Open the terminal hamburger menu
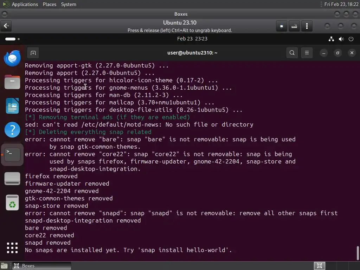 point(307,53)
